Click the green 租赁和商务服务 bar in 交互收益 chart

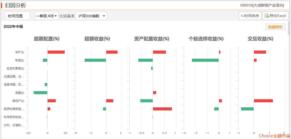tap(247, 109)
